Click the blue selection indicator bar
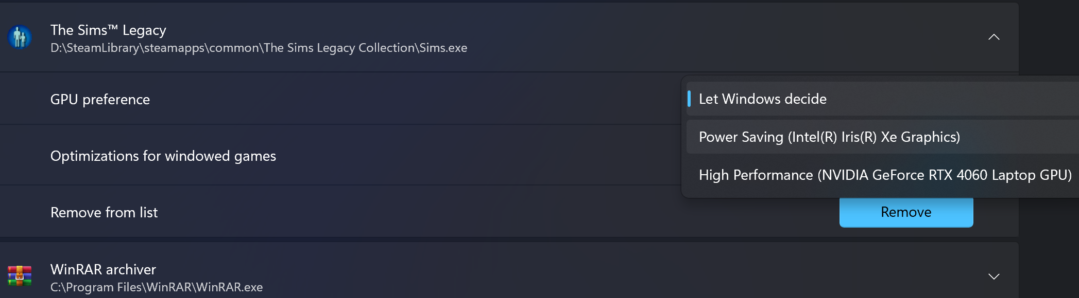 click(x=689, y=99)
